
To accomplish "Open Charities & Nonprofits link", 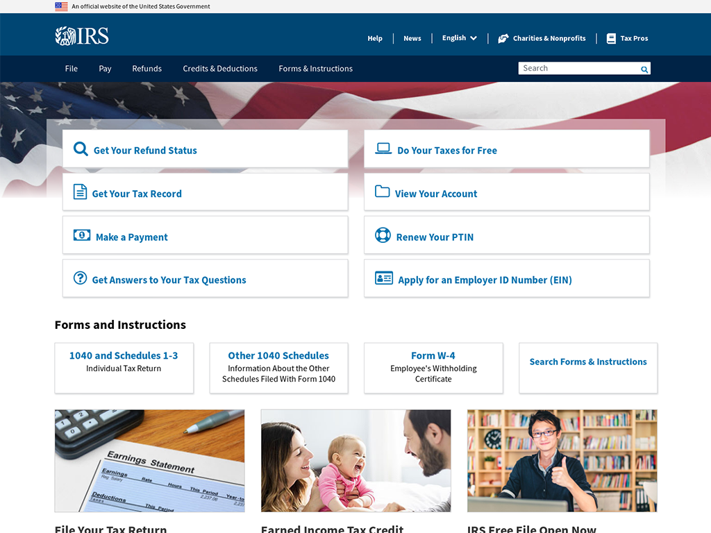I will (542, 38).
